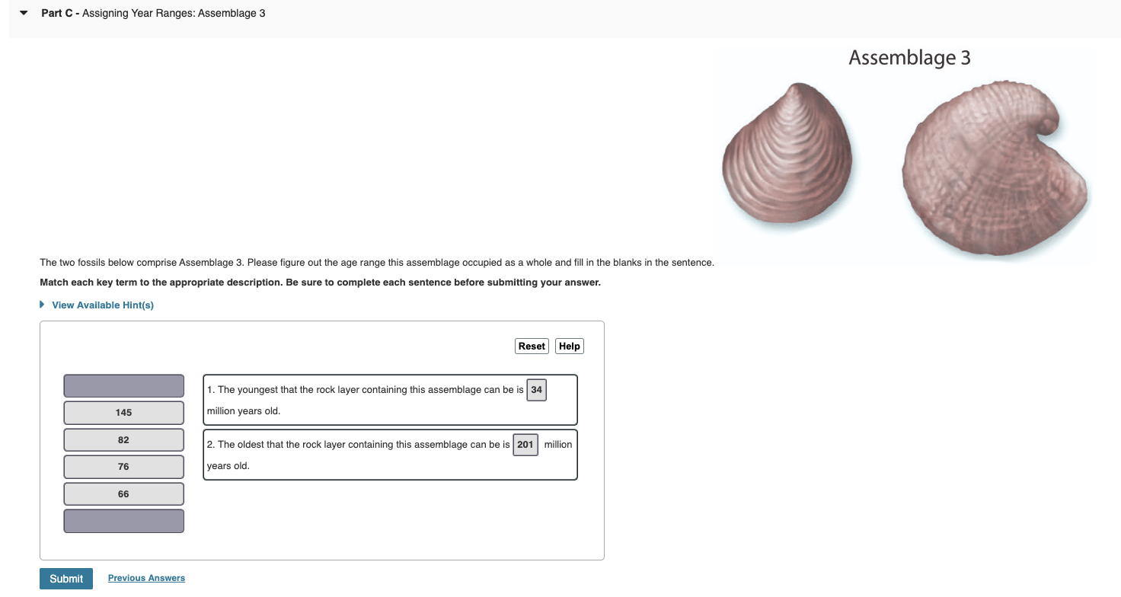Submit your answer
The width and height of the screenshot is (1121, 597).
[65, 578]
